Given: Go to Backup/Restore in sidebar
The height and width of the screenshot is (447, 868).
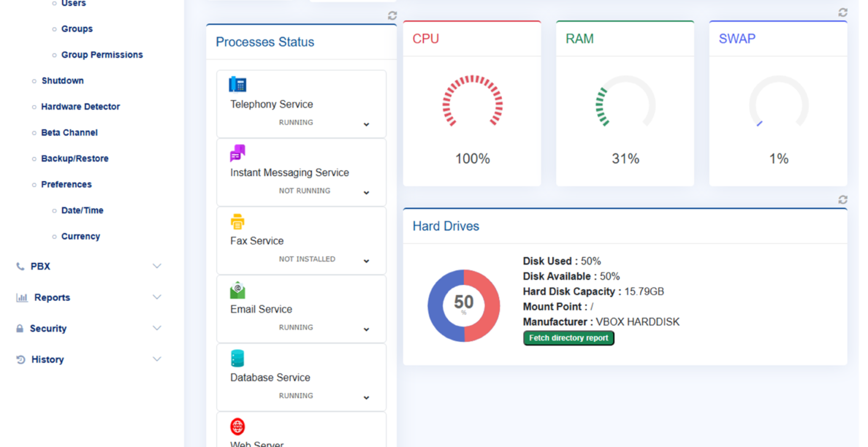Looking at the screenshot, I should tap(75, 158).
